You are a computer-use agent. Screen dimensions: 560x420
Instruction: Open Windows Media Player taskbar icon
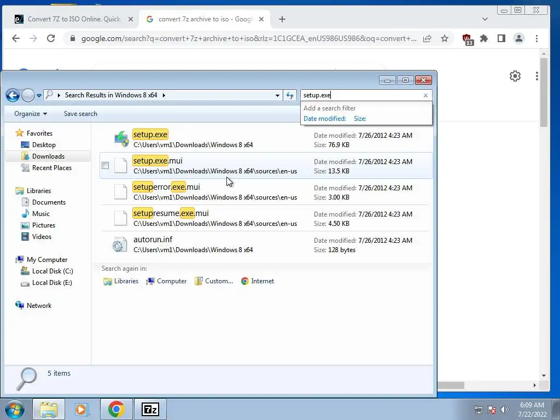82,409
